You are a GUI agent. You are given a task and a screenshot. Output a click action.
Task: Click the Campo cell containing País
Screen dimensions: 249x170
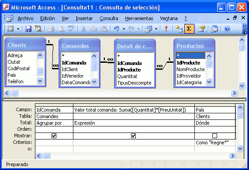(215, 110)
